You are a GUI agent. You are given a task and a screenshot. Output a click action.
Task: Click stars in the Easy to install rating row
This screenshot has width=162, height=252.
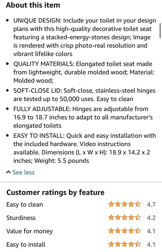click(125, 244)
